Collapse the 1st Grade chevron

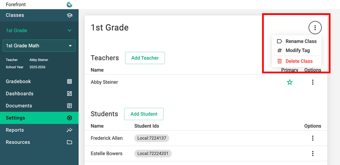point(69,31)
